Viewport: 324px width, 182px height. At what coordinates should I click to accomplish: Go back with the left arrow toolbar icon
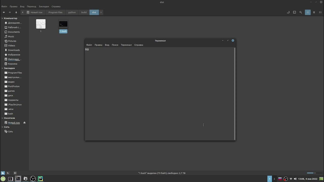click(x=4, y=12)
